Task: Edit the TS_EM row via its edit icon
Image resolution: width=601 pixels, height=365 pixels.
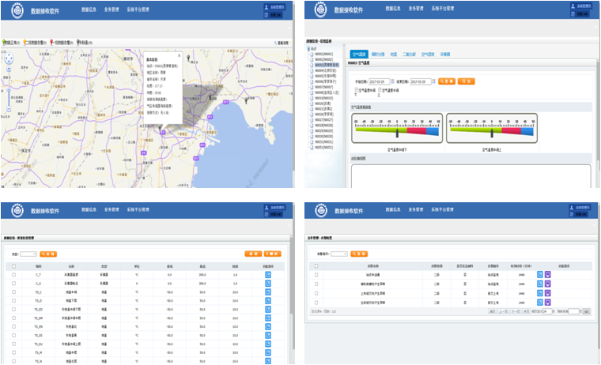Action: 268,318
